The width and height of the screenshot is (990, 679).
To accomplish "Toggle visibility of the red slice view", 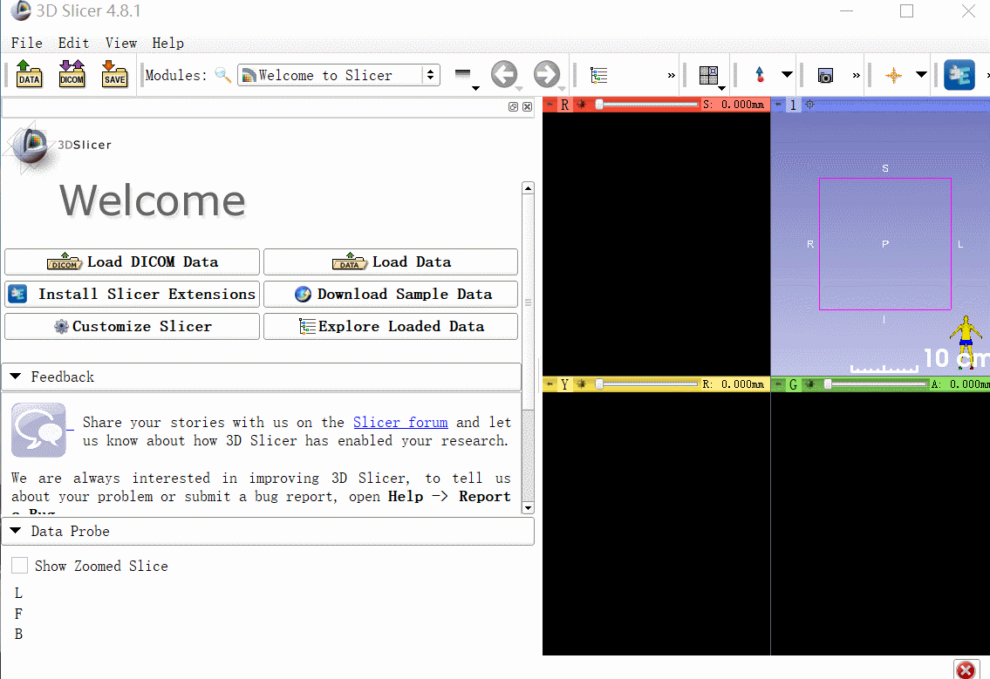I will point(581,105).
